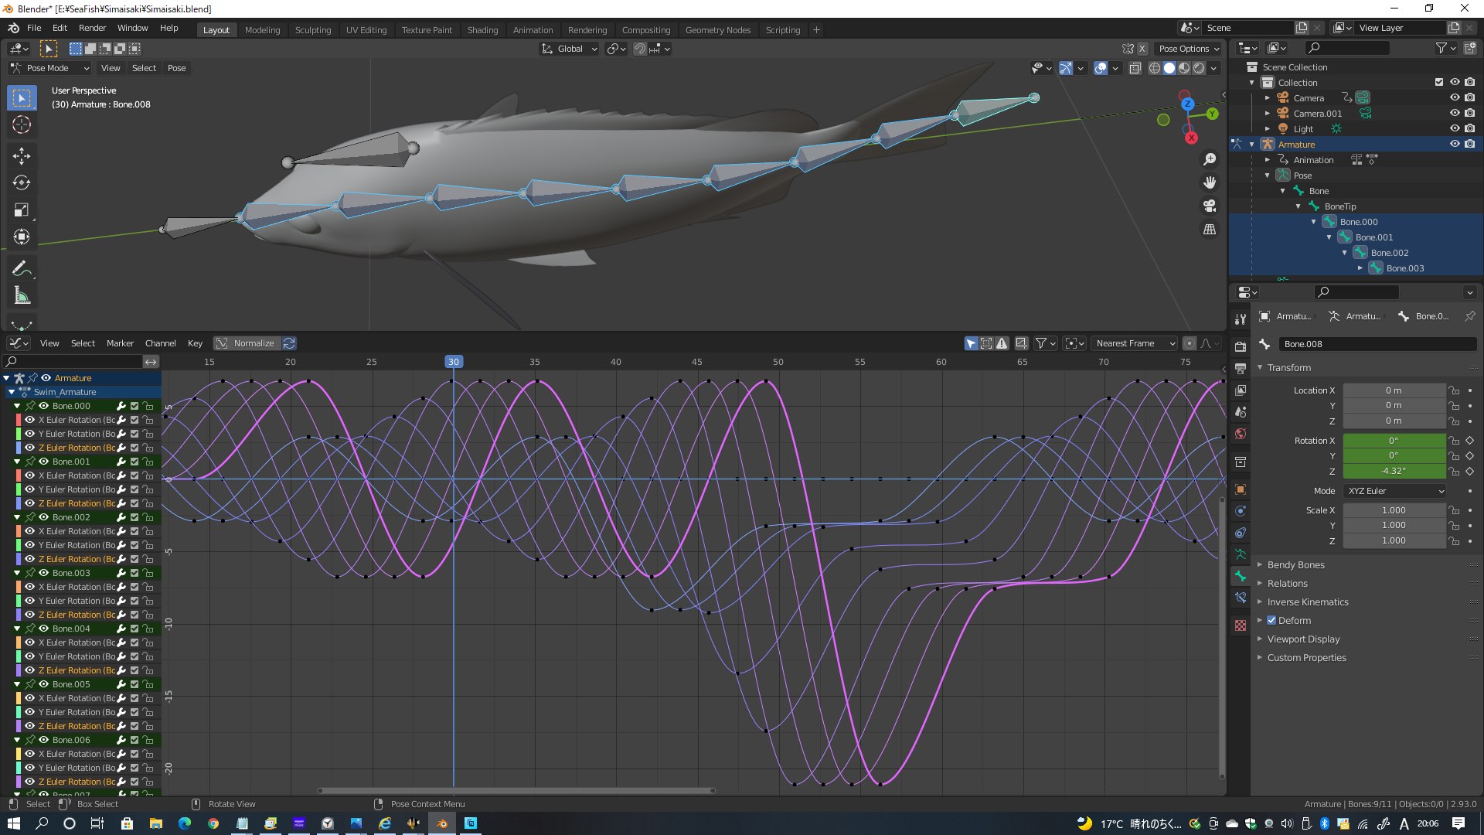
Task: Expand Inverse Kinematics panel
Action: [1308, 602]
